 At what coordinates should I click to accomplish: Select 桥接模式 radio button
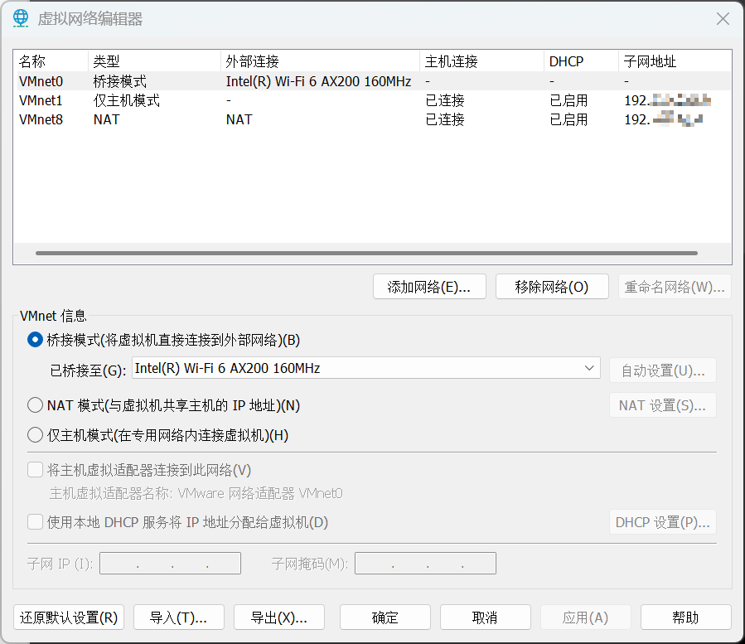[x=35, y=339]
